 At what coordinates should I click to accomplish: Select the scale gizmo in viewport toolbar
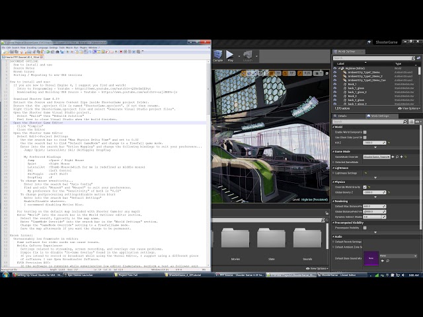[254, 73]
